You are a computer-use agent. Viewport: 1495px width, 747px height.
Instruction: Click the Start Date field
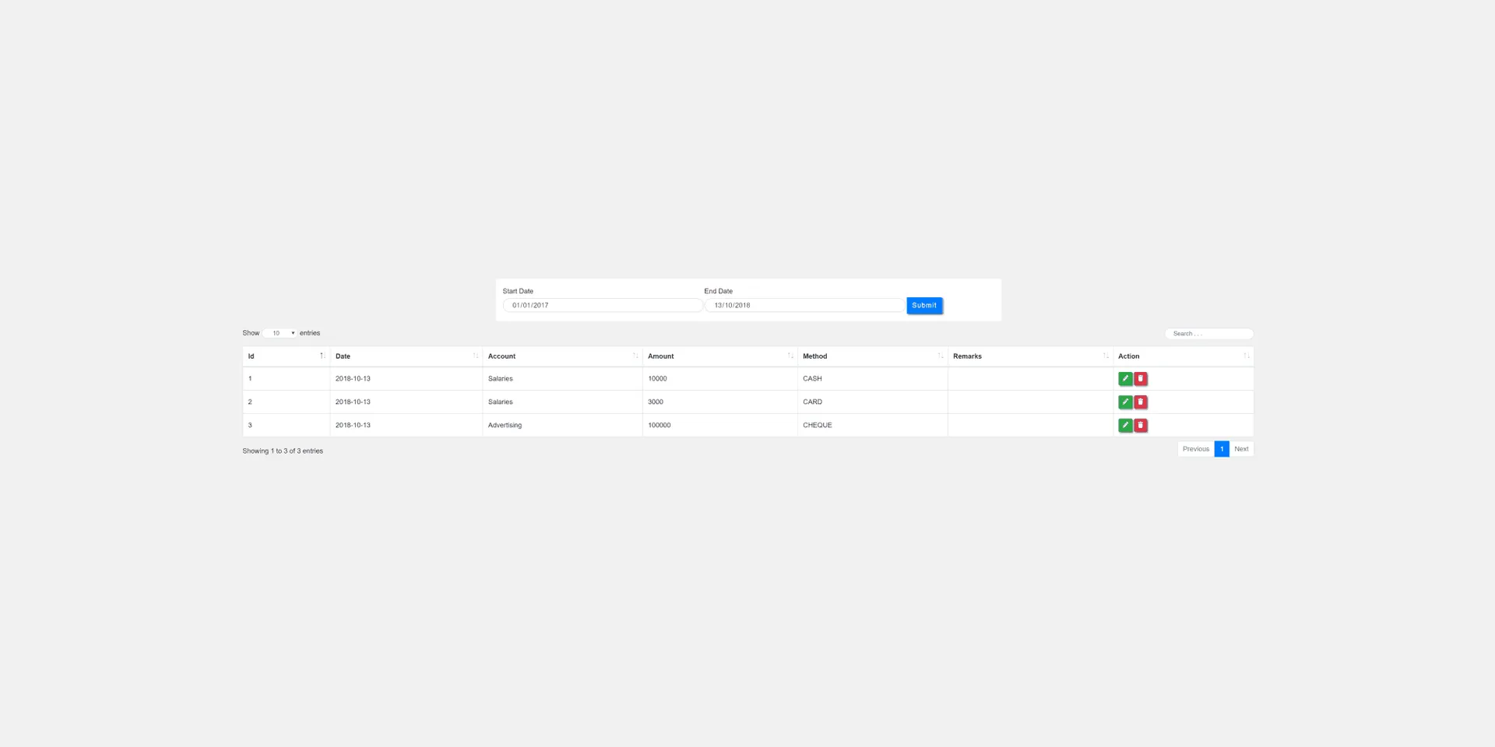(602, 306)
